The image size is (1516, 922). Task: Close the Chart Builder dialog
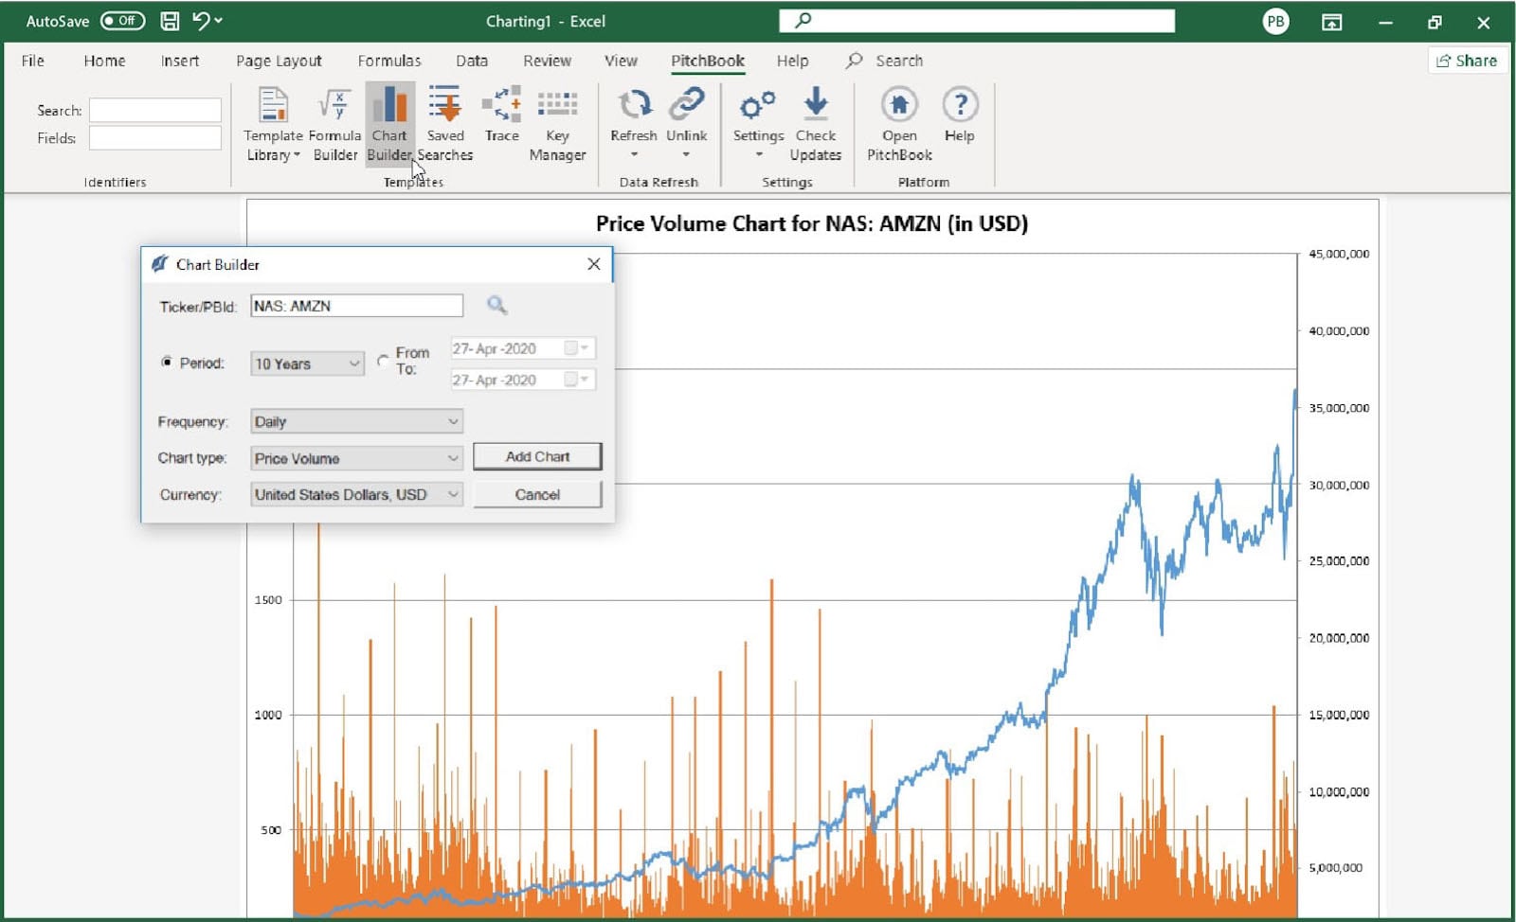[x=594, y=264]
